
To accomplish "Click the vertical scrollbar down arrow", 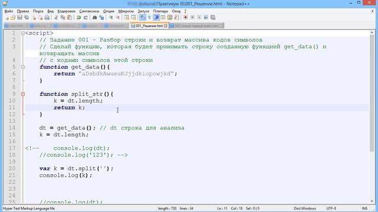I will click(372, 201).
